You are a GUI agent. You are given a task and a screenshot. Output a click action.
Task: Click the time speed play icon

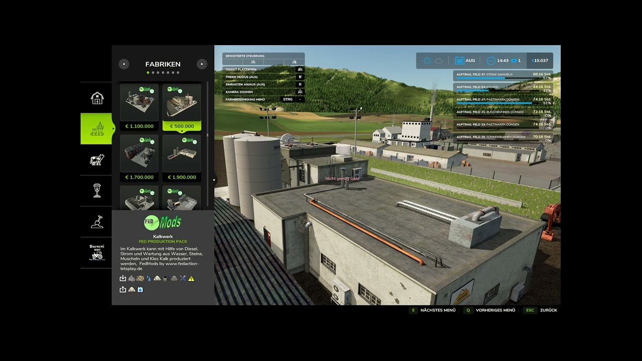coord(514,61)
